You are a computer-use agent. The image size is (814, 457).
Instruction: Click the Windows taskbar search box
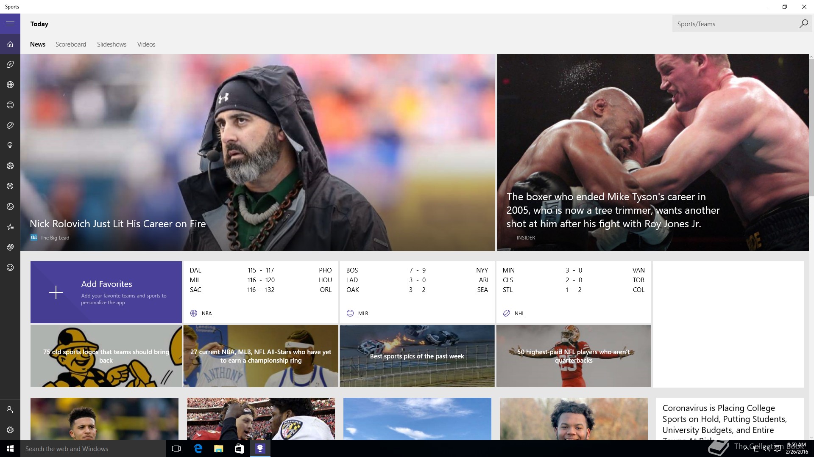(x=93, y=449)
